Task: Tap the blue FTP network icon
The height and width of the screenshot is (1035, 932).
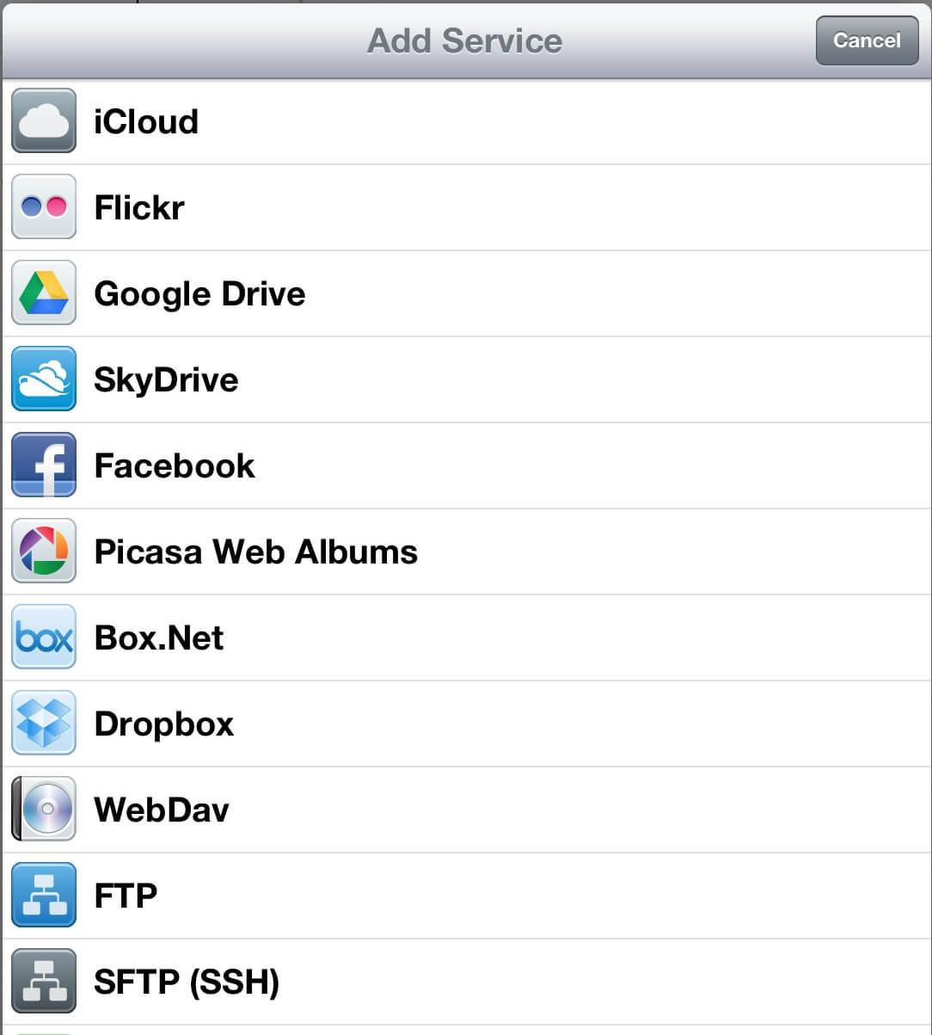Action: coord(44,895)
